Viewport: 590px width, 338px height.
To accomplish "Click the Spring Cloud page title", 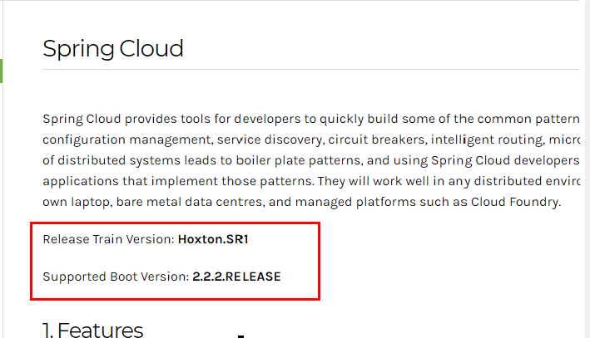I will click(113, 49).
